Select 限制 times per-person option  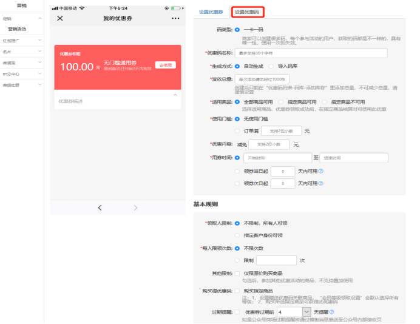(x=237, y=260)
